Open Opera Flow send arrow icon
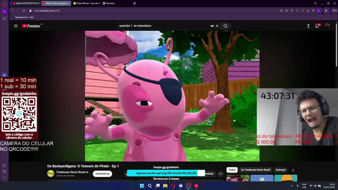 pyautogui.click(x=297, y=11)
